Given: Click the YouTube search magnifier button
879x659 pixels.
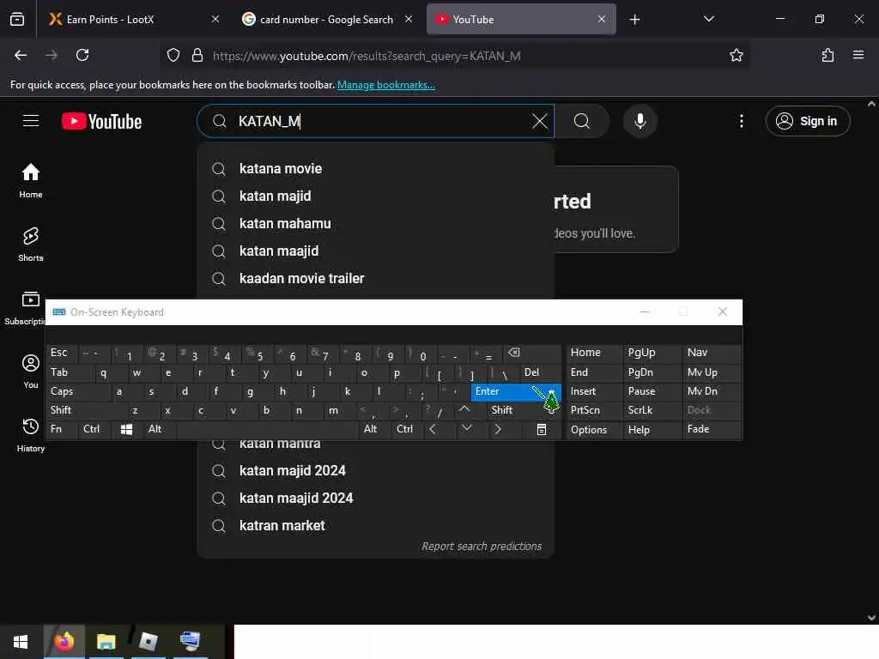Looking at the screenshot, I should pos(582,121).
